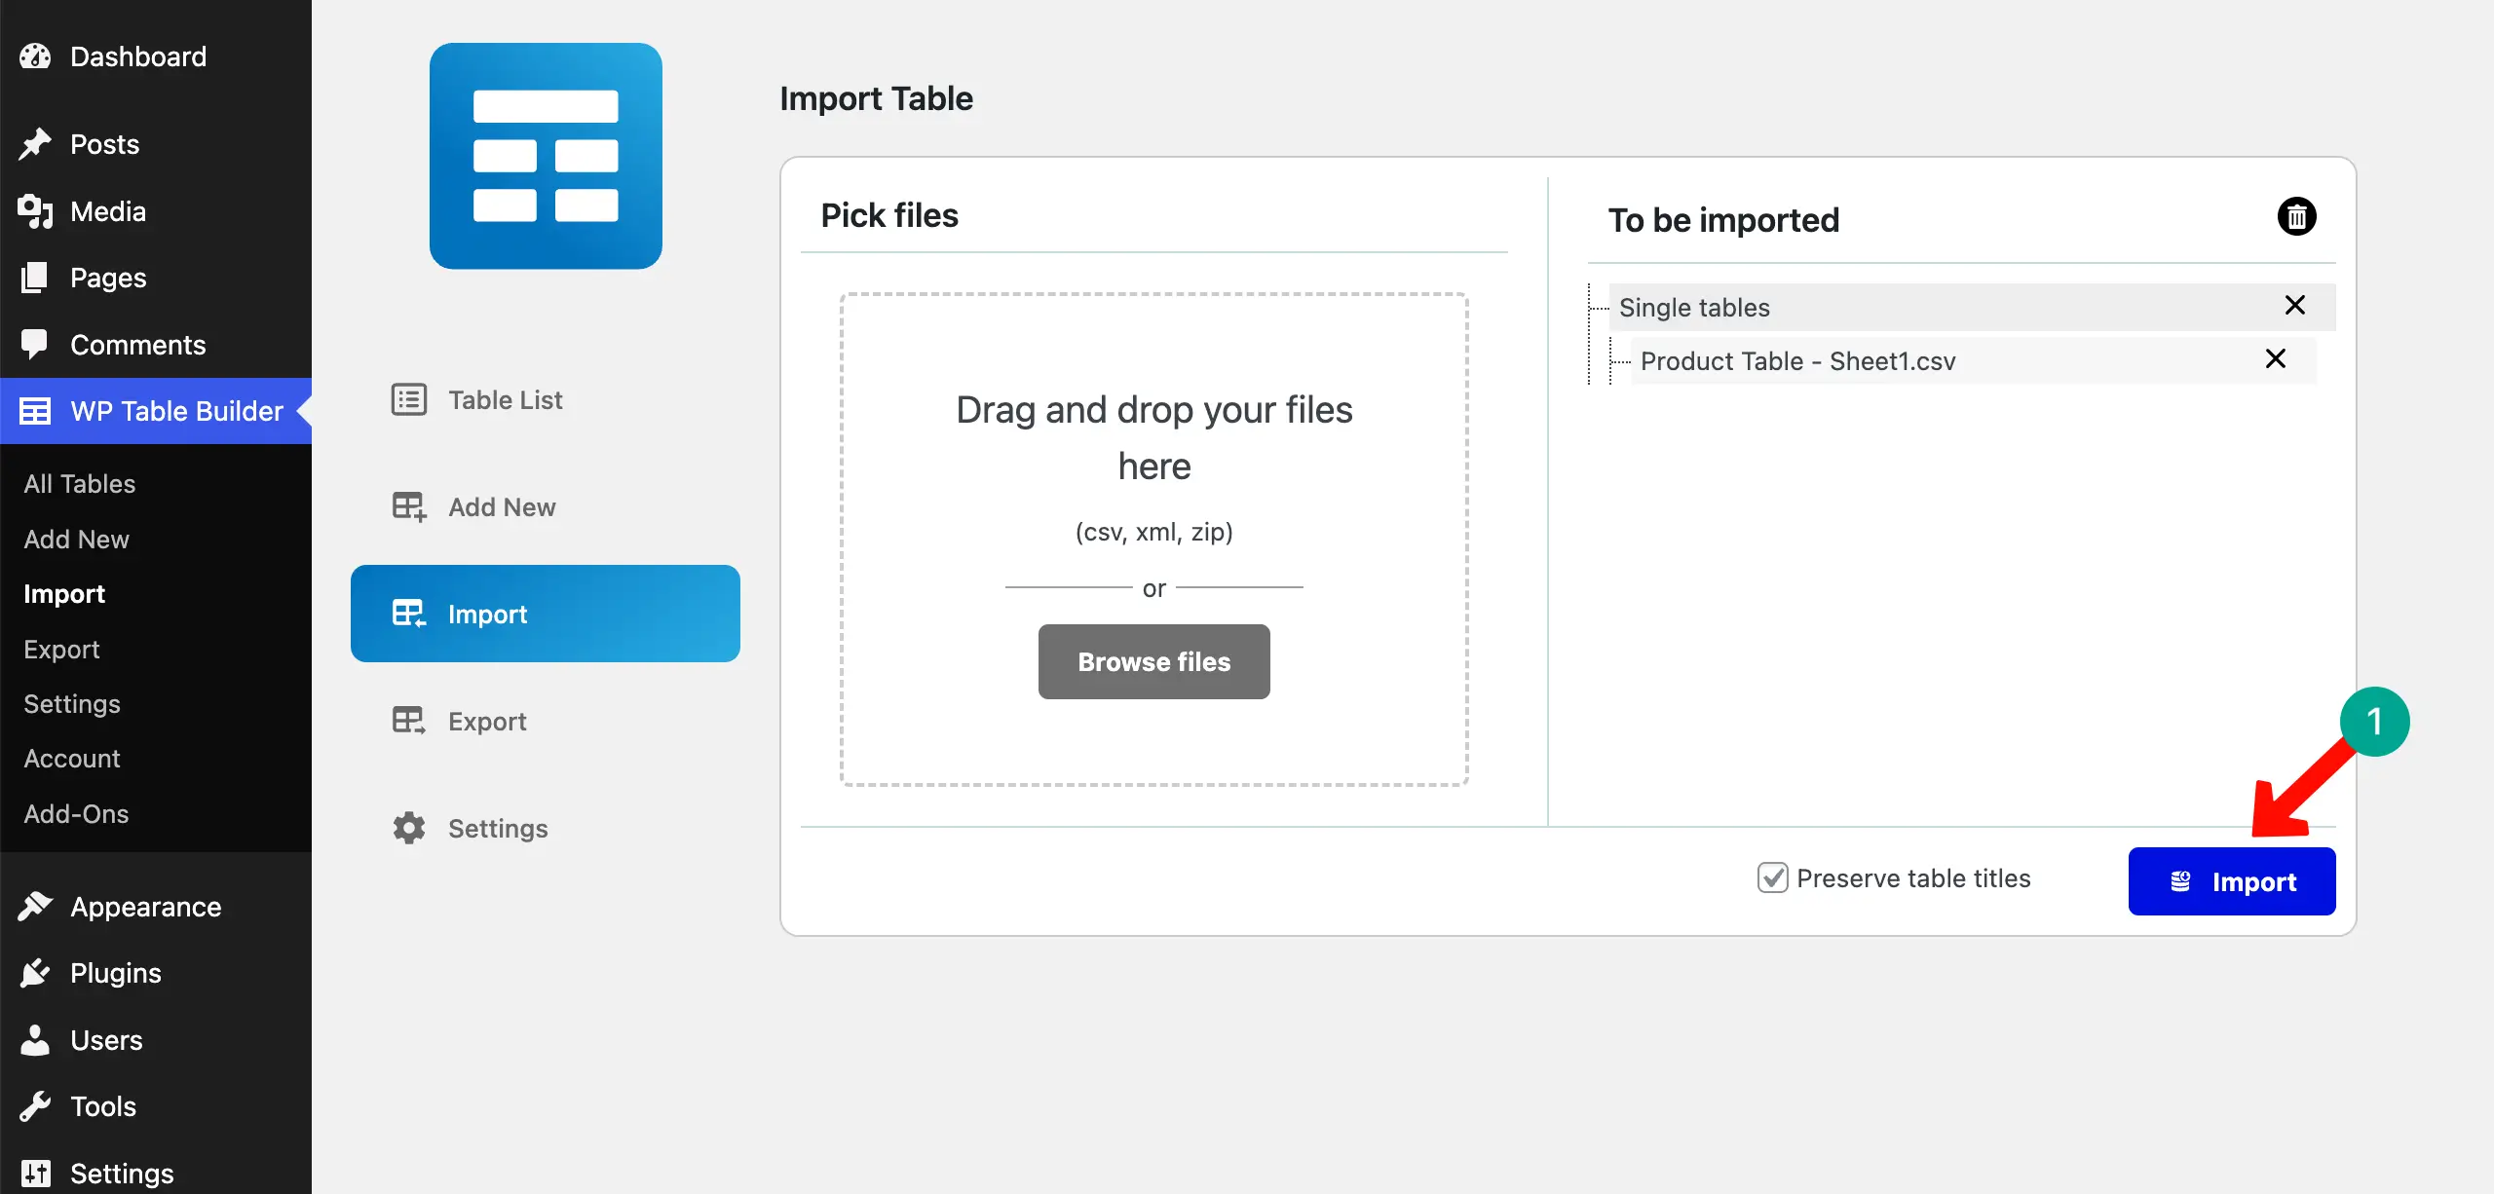Open plugin Settings via the gear icon
The width and height of the screenshot is (2494, 1194).
coord(407,828)
